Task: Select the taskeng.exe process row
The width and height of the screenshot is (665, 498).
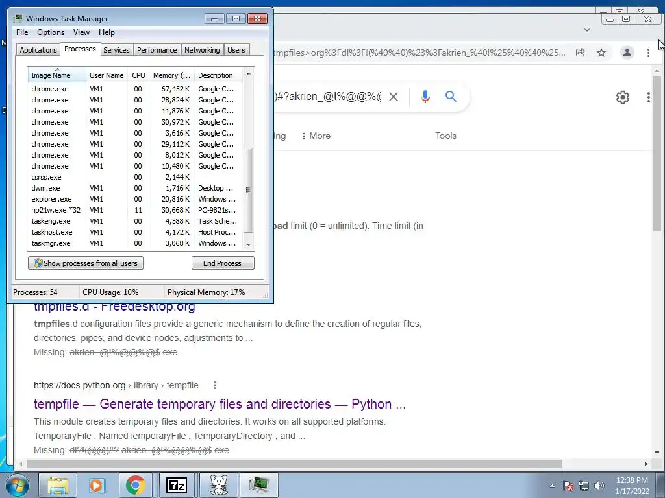Action: tap(135, 221)
